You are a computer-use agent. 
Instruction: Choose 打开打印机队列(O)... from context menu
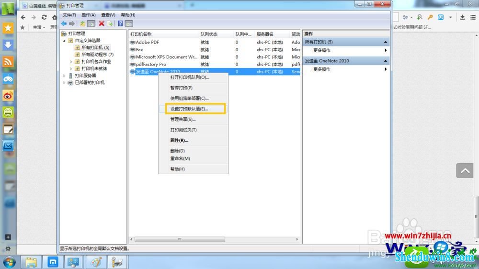click(193, 78)
